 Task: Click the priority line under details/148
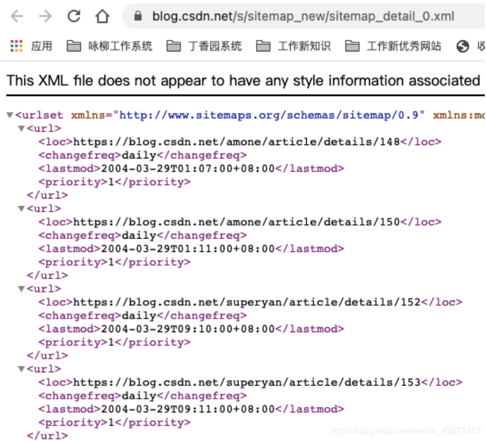coord(114,182)
